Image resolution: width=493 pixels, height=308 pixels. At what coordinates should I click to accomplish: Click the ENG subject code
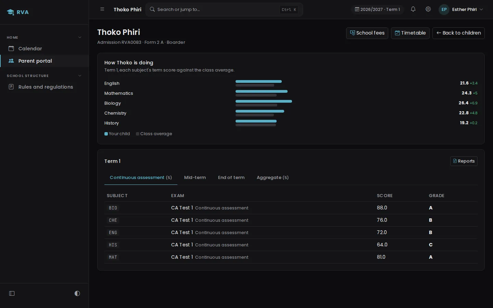tap(113, 233)
